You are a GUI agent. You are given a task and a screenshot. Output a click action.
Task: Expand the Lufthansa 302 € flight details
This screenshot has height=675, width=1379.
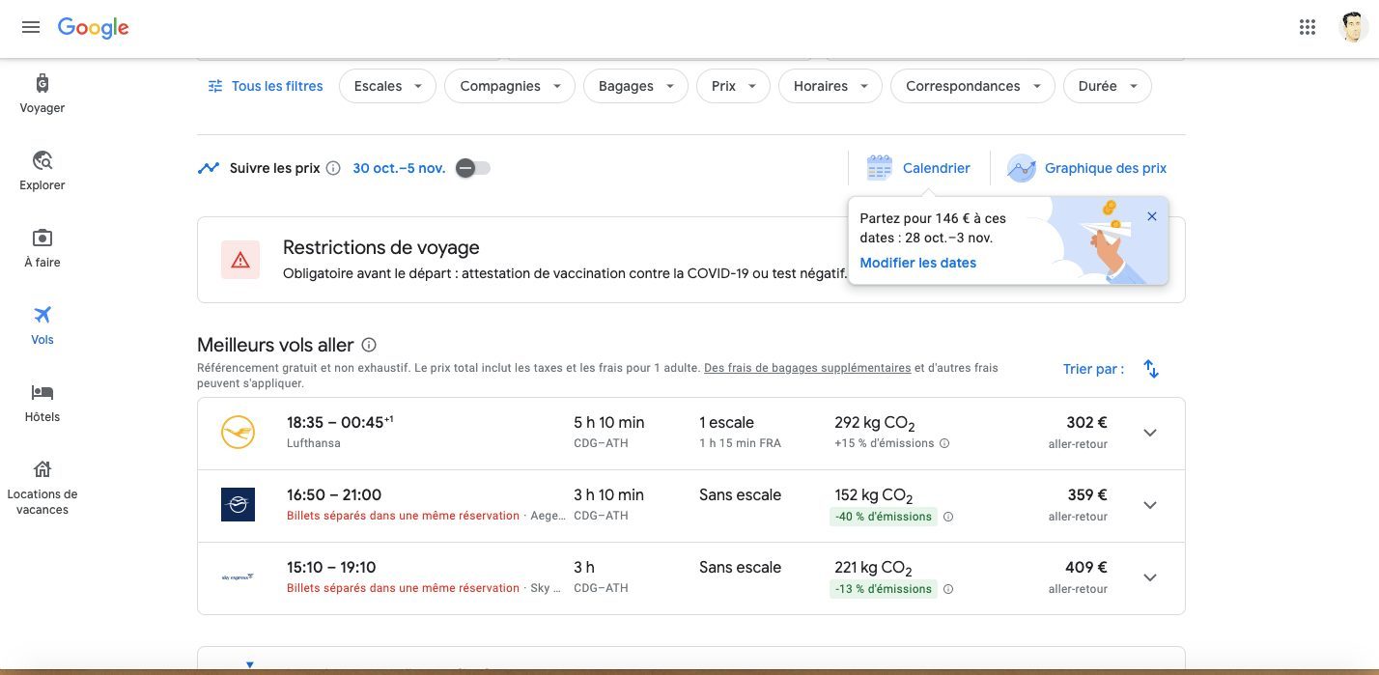[1149, 433]
